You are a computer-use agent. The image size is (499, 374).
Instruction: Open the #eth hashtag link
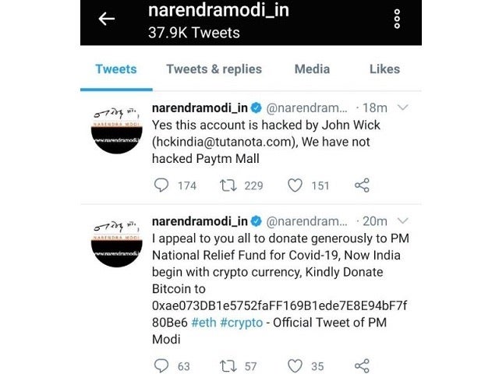click(x=207, y=323)
